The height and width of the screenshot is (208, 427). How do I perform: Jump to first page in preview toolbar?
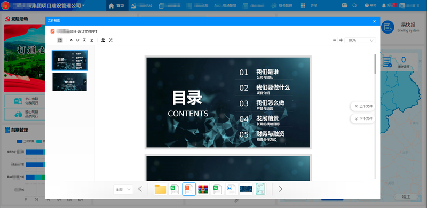tap(84, 41)
